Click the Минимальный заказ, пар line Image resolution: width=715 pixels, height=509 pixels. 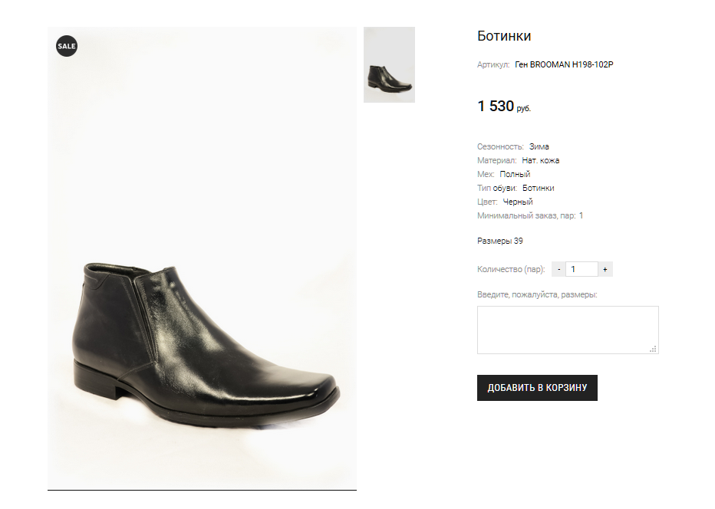(529, 215)
